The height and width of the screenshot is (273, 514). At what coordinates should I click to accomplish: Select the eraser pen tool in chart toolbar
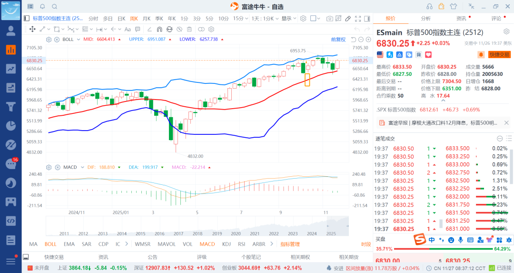click(x=348, y=19)
